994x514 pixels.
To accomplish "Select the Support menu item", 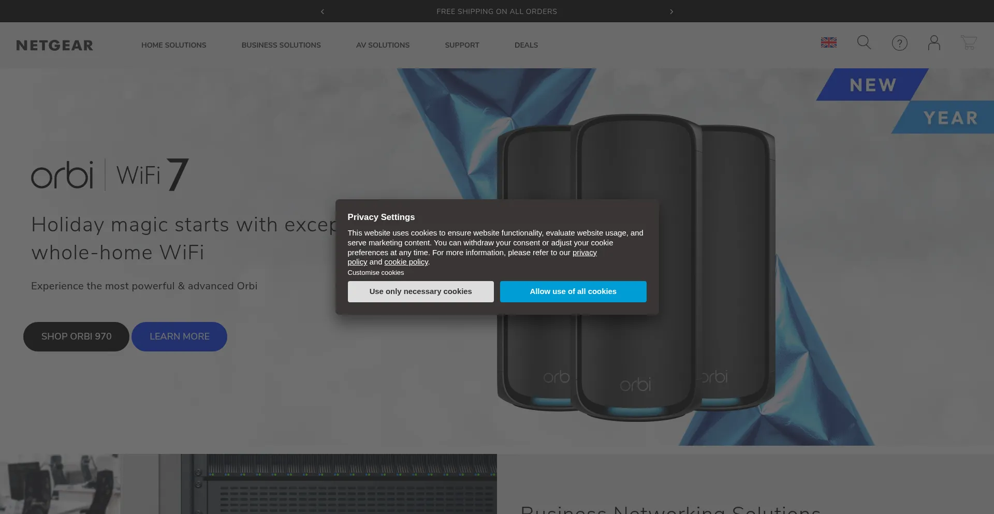I will [x=462, y=45].
